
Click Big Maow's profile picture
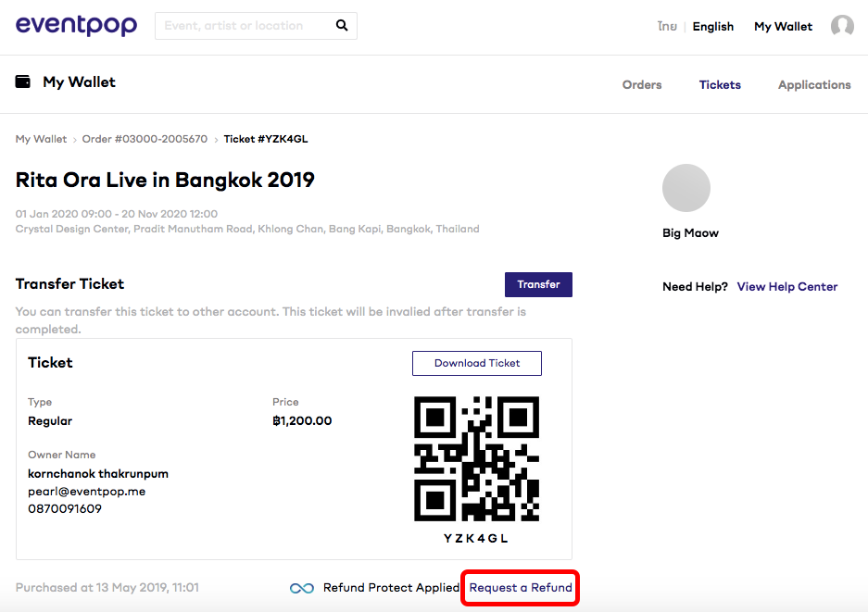click(x=686, y=188)
